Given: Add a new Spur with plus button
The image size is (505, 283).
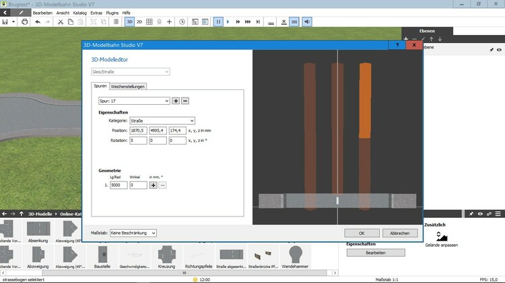Looking at the screenshot, I should (176, 101).
